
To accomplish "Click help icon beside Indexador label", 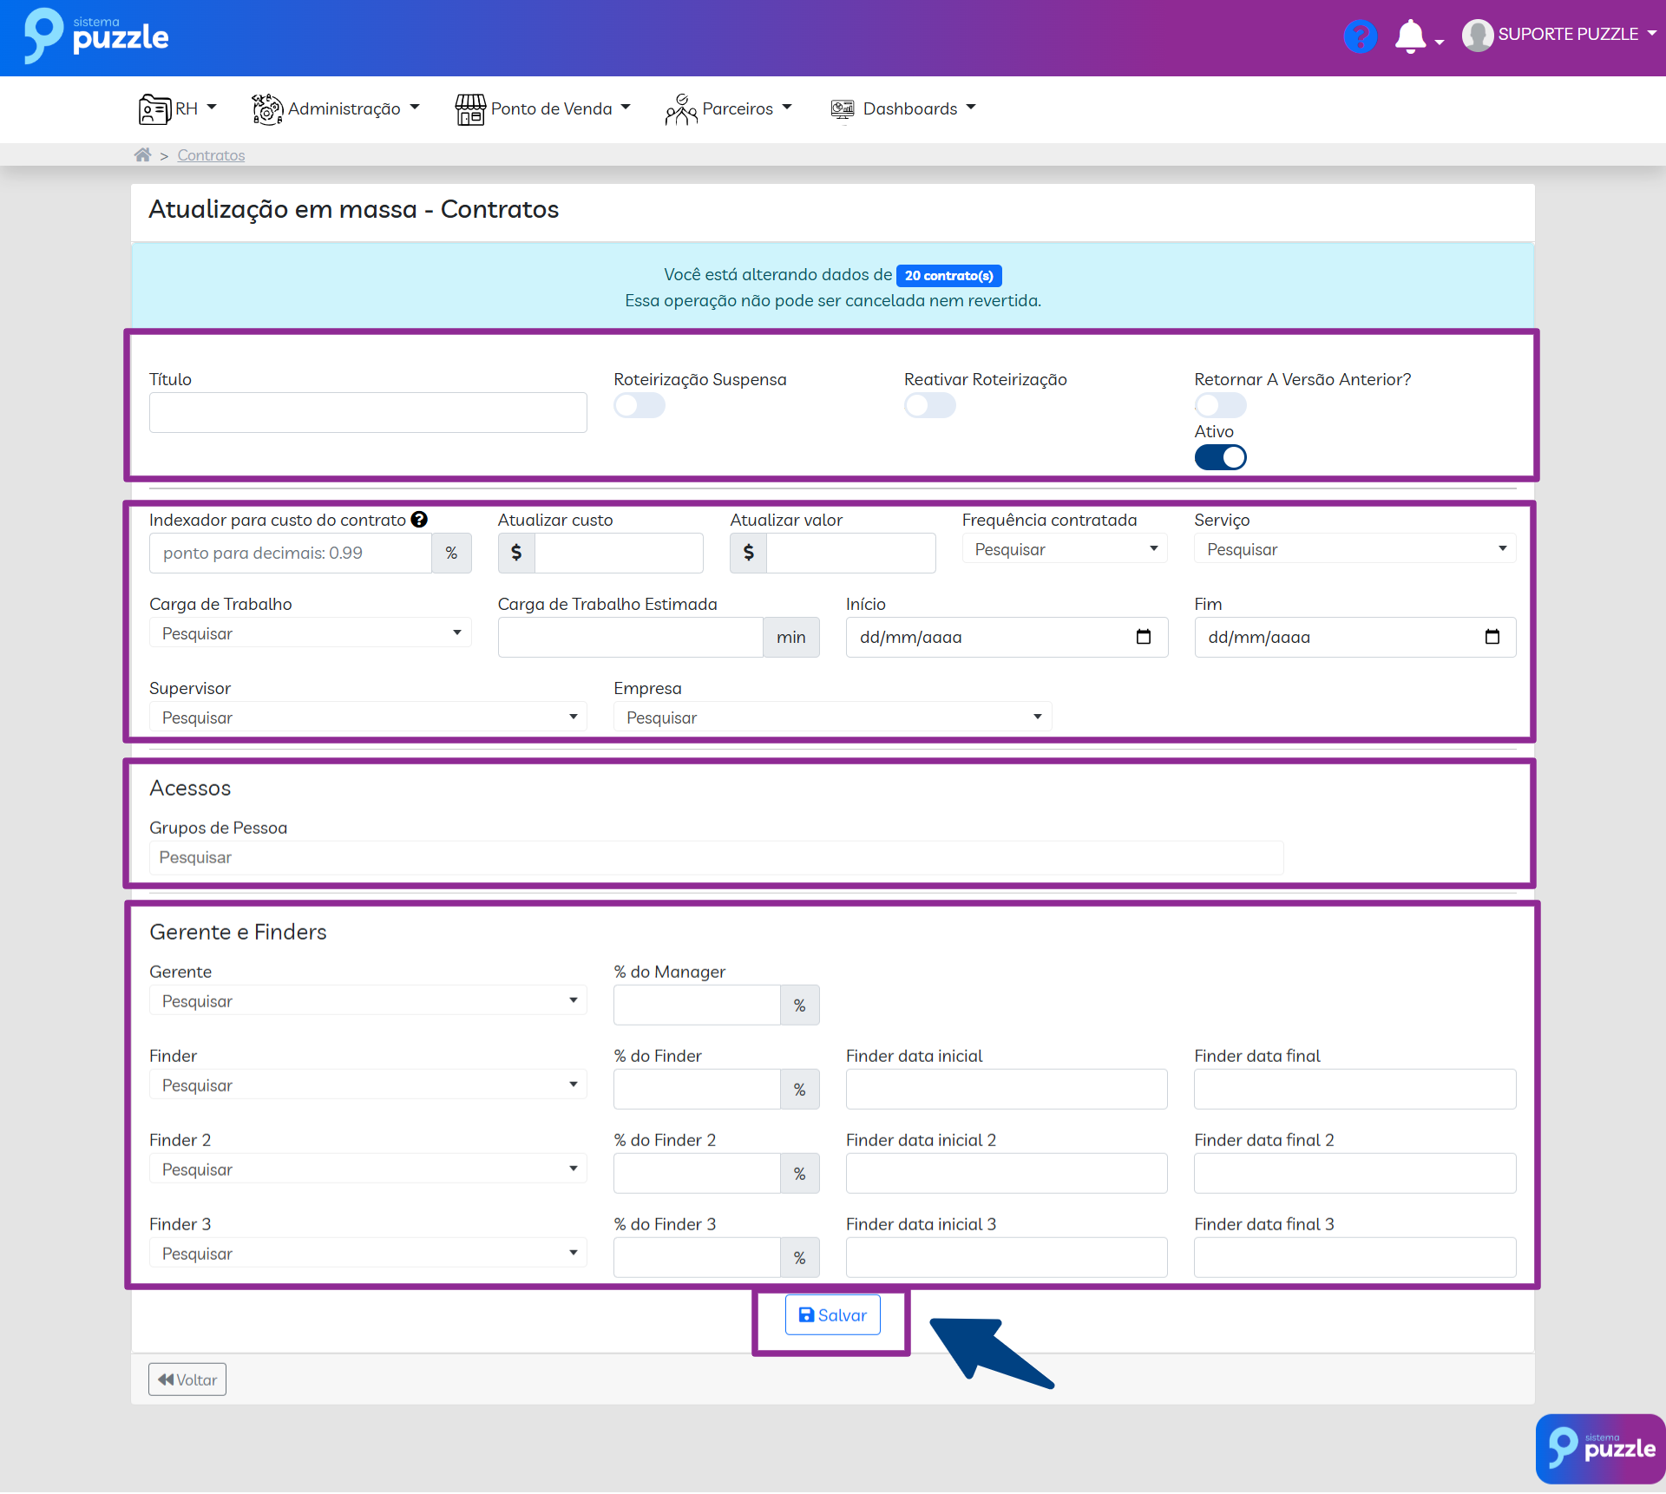I will tap(419, 520).
